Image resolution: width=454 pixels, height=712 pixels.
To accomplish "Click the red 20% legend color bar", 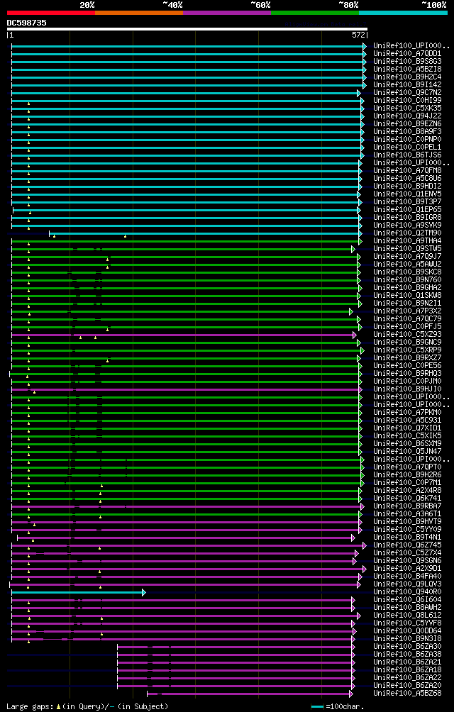I will (51, 13).
